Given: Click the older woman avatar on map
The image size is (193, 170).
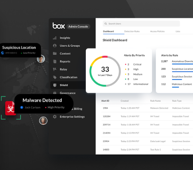Looking at the screenshot, I should [x=43, y=121].
